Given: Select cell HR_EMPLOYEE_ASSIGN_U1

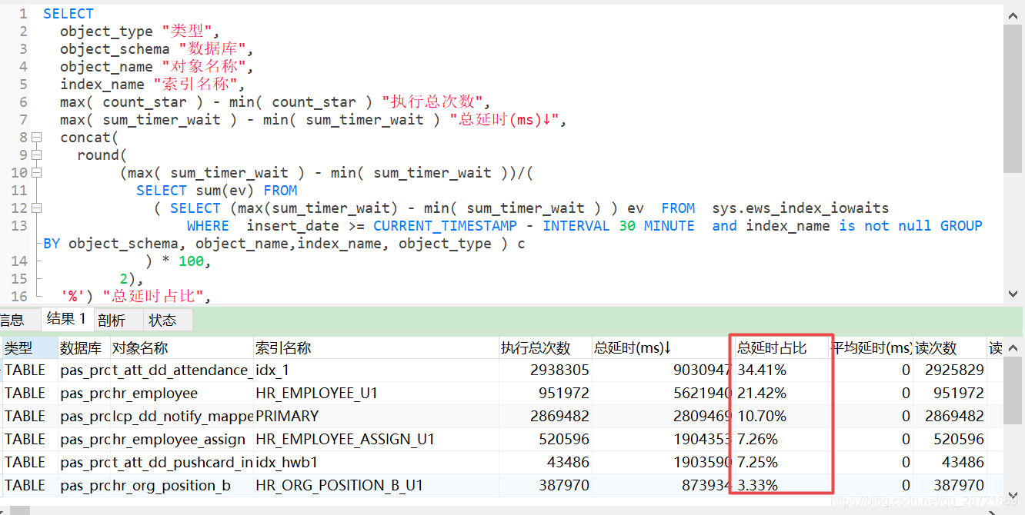Looking at the screenshot, I should coord(376,440).
